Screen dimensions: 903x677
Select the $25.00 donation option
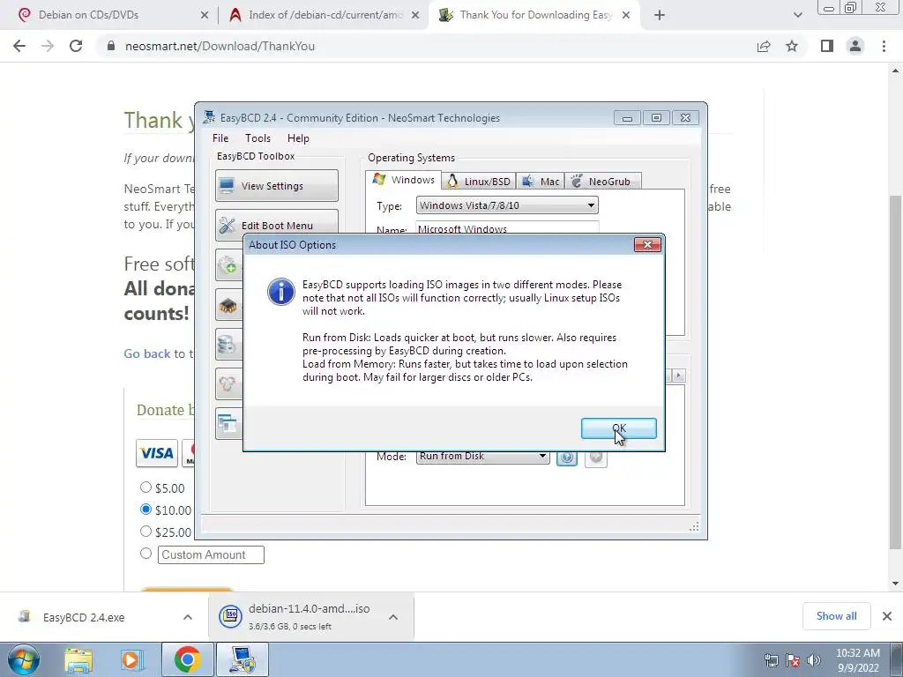coord(146,532)
